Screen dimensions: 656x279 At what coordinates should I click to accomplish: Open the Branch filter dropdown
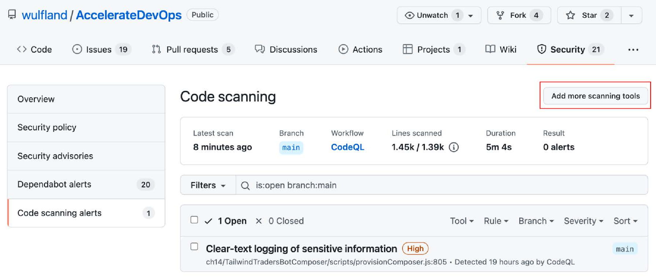click(536, 221)
